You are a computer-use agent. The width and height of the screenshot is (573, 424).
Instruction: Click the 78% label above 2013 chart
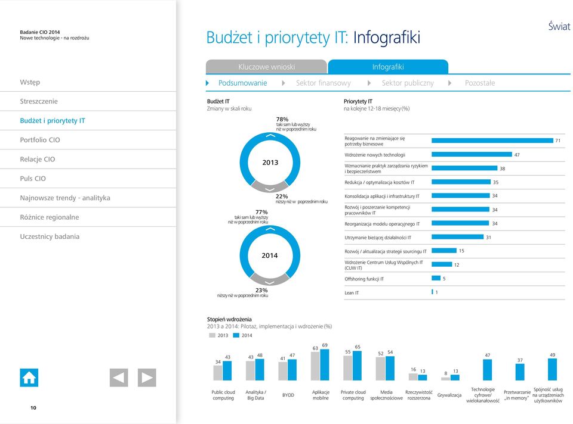282,119
